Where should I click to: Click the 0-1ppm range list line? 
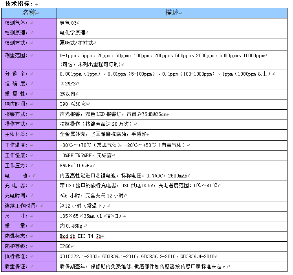click(x=162, y=56)
